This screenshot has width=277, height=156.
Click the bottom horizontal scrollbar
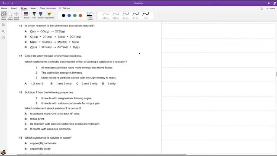[x=102, y=154]
